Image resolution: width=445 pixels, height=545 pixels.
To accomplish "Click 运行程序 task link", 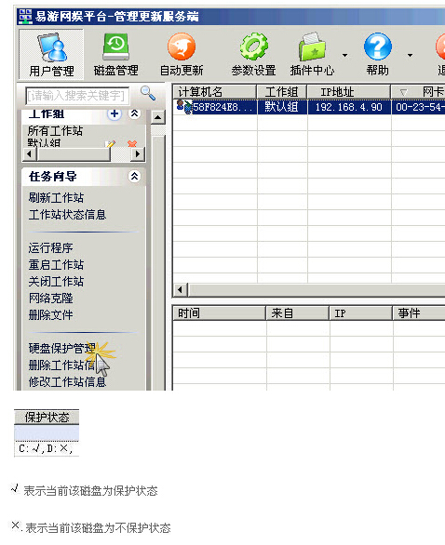I will click(x=51, y=247).
